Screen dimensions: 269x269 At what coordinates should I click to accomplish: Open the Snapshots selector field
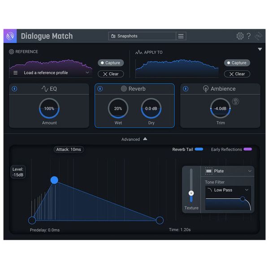pos(142,36)
